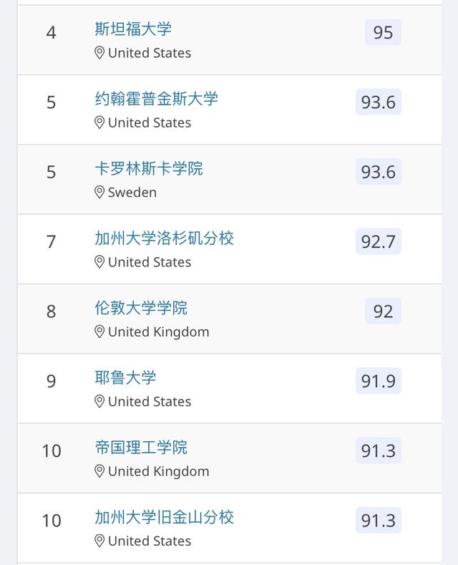Viewport: 458px width, 565px height.
Task: Click location pin under 斯坦福大学
Action: click(99, 53)
